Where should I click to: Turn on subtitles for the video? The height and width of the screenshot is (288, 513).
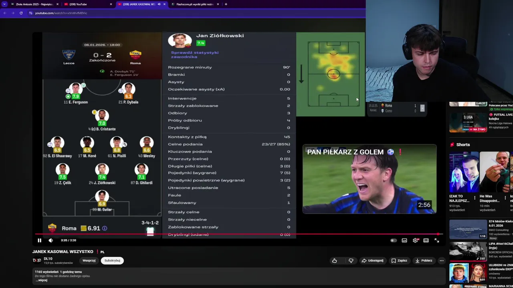[x=404, y=240]
